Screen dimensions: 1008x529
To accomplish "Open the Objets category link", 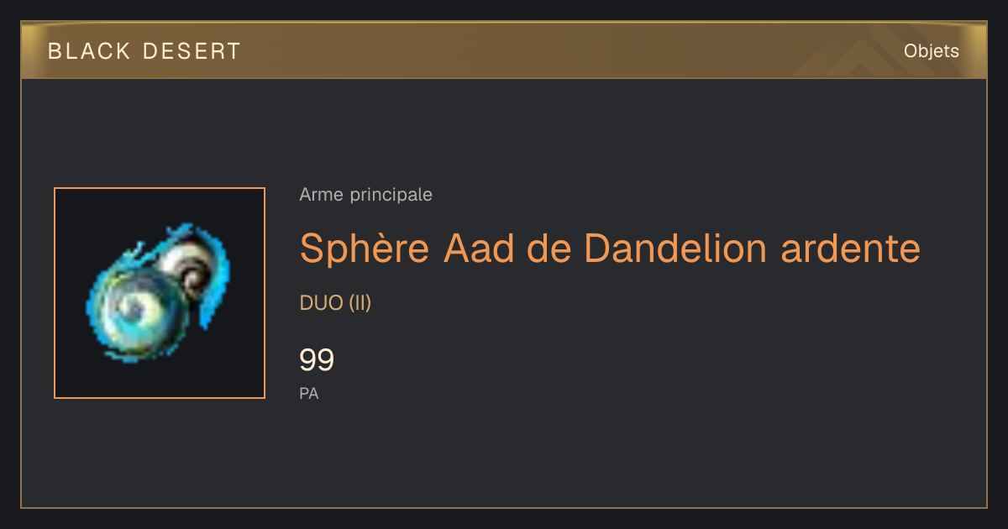I will [x=932, y=51].
